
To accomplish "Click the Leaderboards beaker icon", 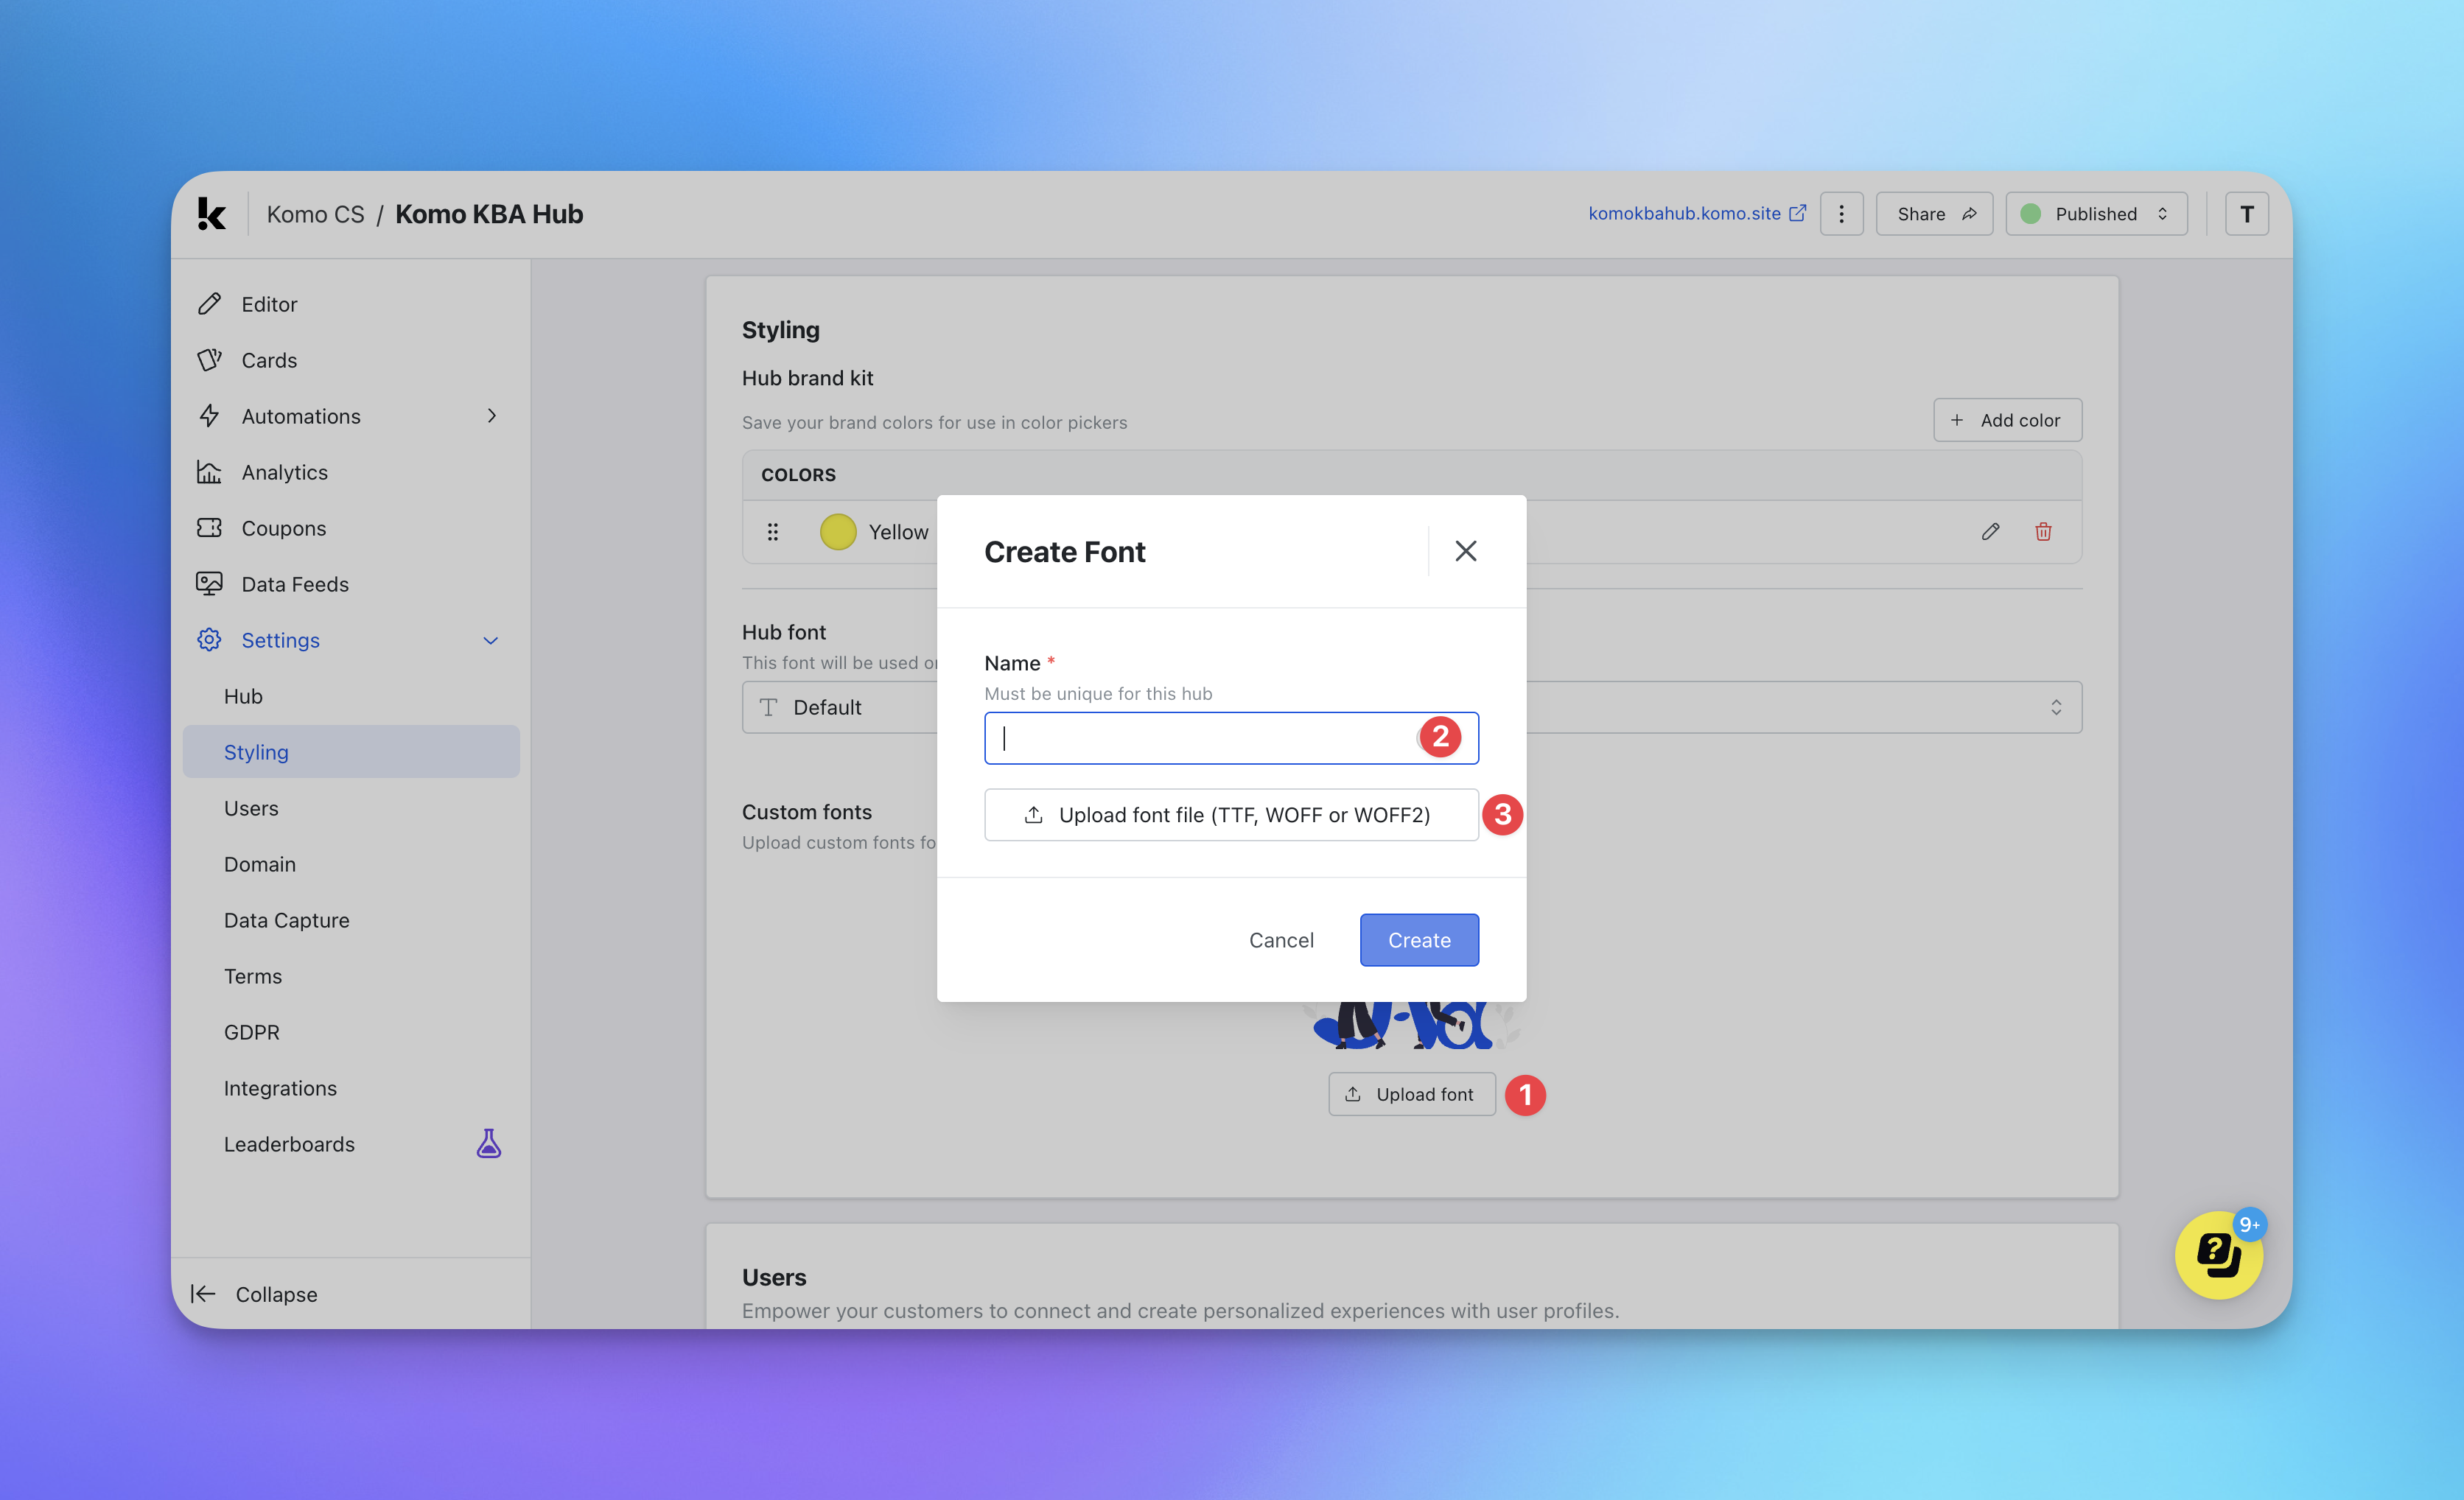I will tap(488, 1144).
